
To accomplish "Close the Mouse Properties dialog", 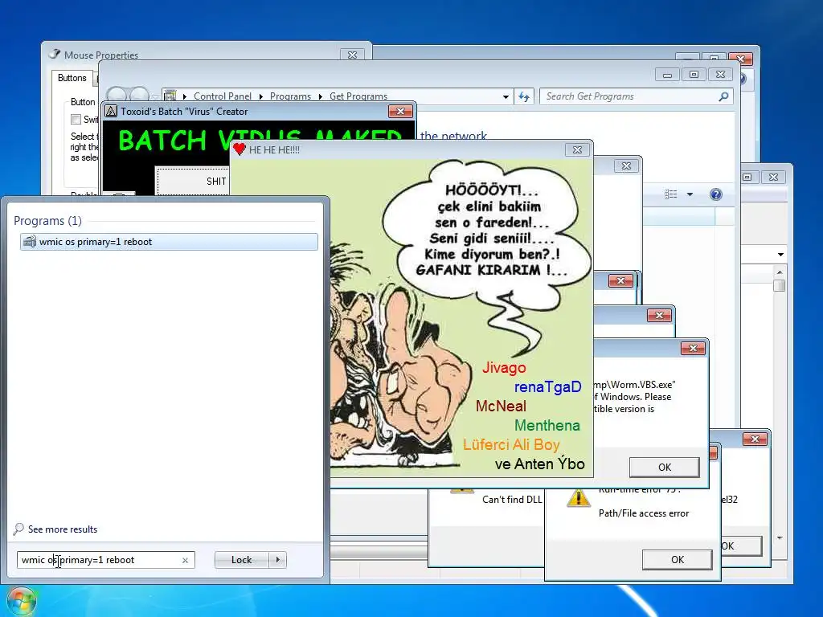I will [x=352, y=55].
